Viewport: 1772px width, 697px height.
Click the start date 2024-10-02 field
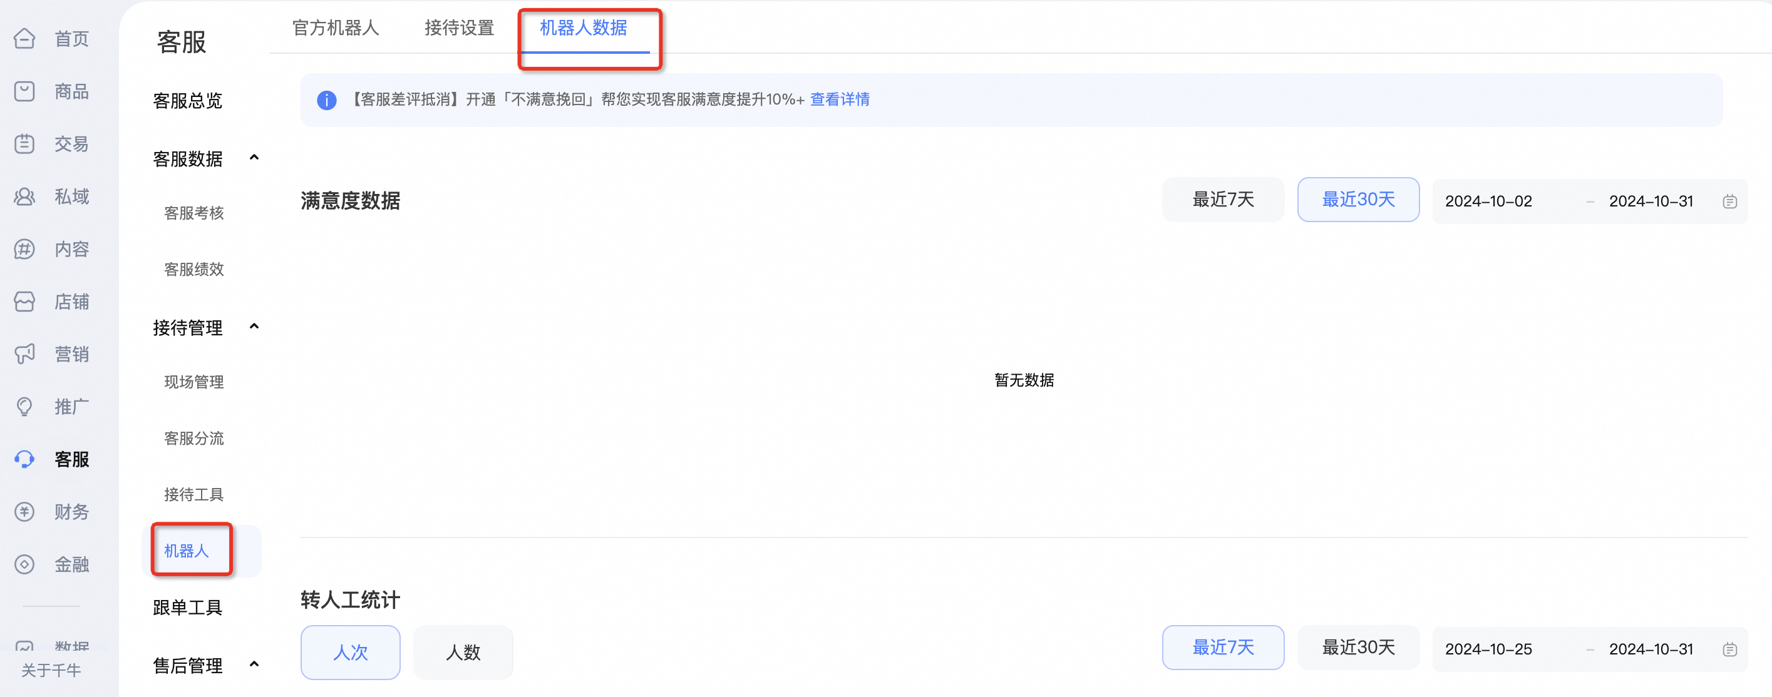[x=1488, y=201]
